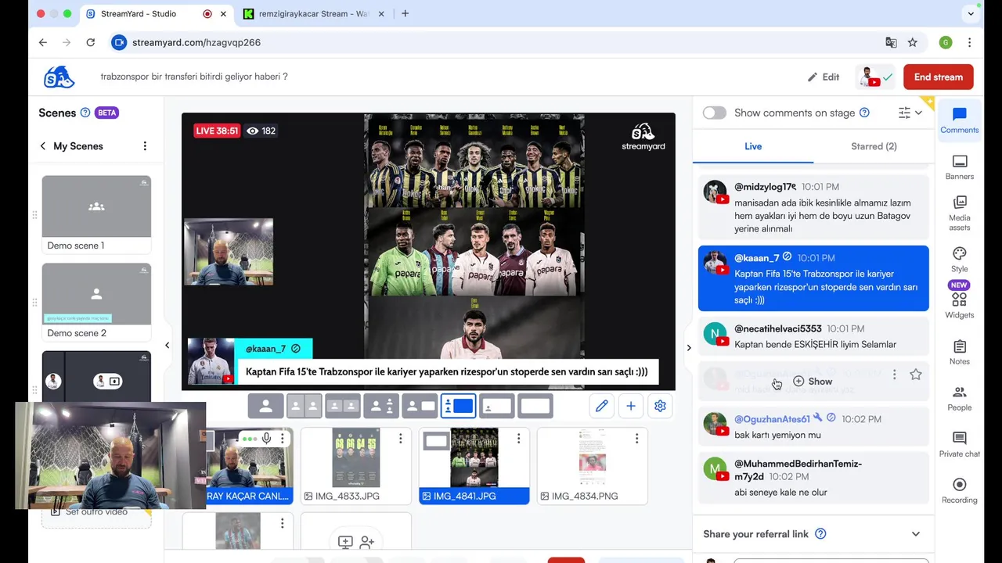This screenshot has height=563, width=1002.
Task: Click help icon for comments on stage
Action: [864, 113]
